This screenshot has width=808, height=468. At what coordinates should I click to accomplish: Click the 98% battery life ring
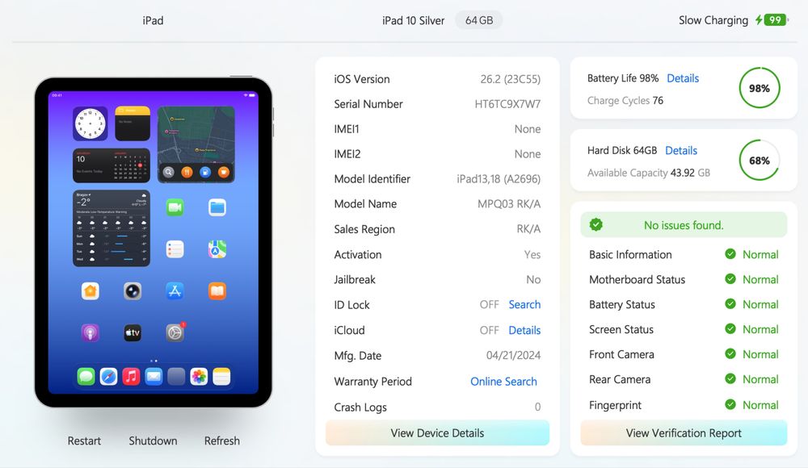pos(759,88)
